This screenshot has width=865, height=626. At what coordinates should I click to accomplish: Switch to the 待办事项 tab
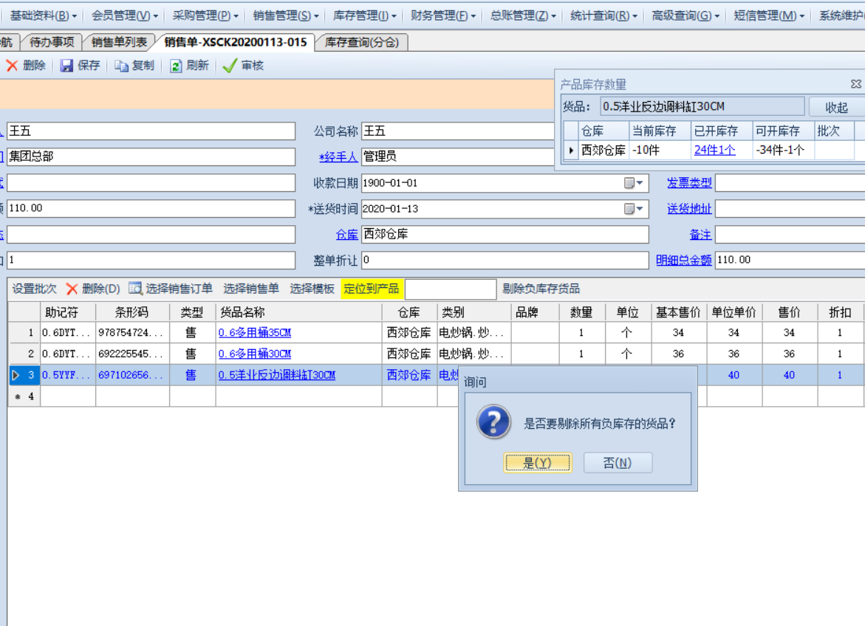coord(52,42)
